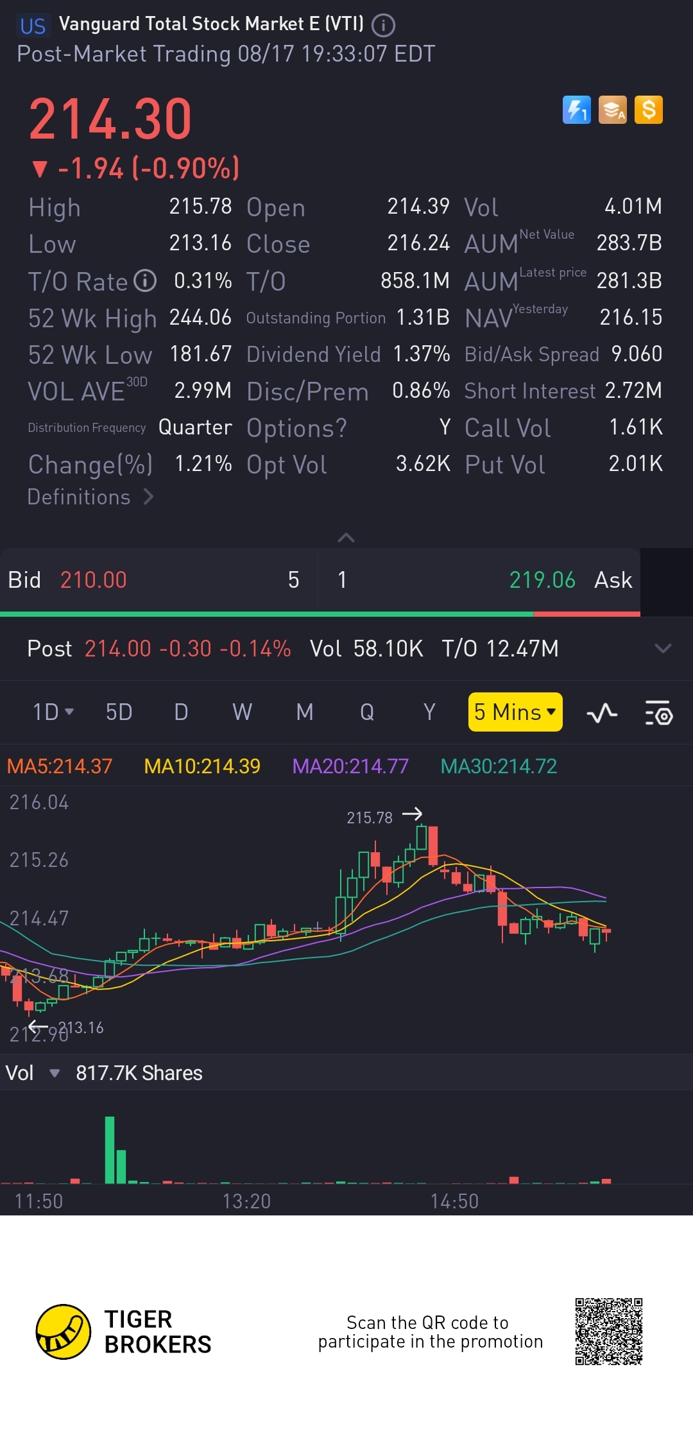Tap the MA30:214.72 indicator label

point(499,766)
